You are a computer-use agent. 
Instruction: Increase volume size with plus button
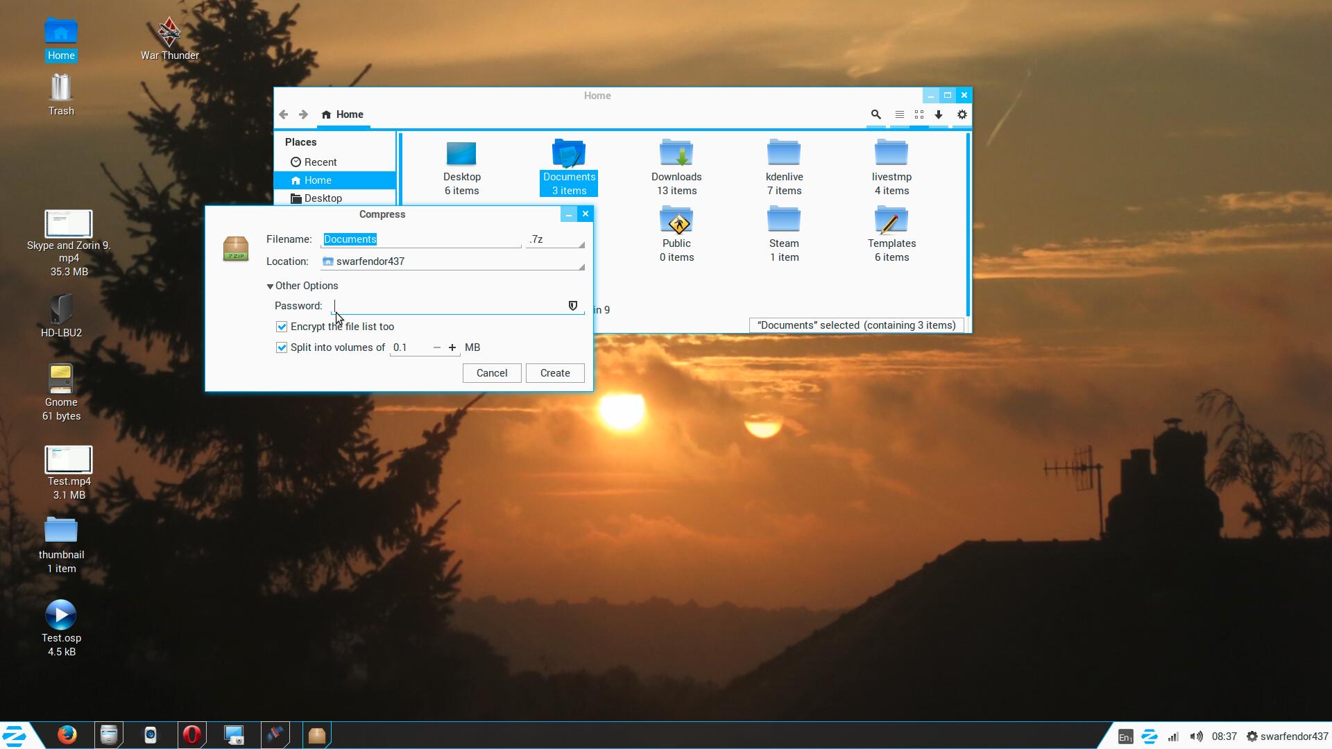point(452,347)
